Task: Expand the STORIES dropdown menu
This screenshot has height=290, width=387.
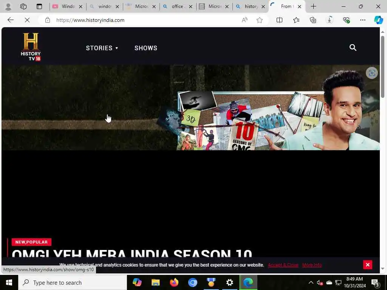Action: 102,48
